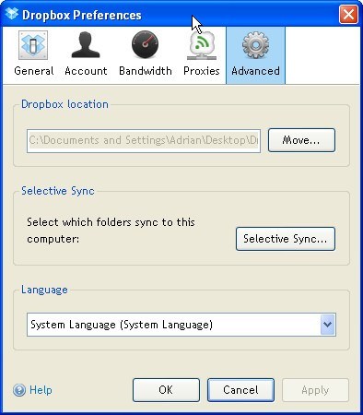Click the System Language combo box text
The width and height of the screenshot is (363, 415).
[122, 325]
